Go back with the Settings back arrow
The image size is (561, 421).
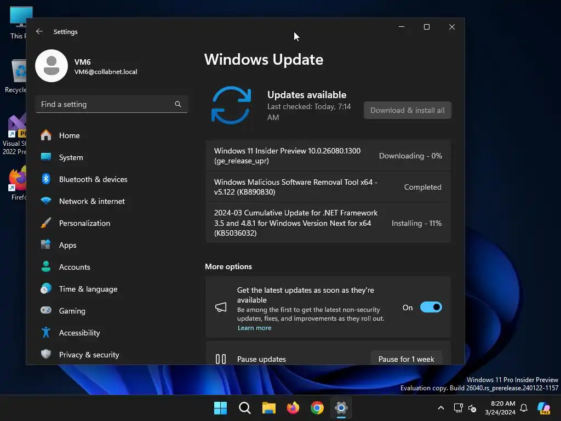(x=39, y=31)
